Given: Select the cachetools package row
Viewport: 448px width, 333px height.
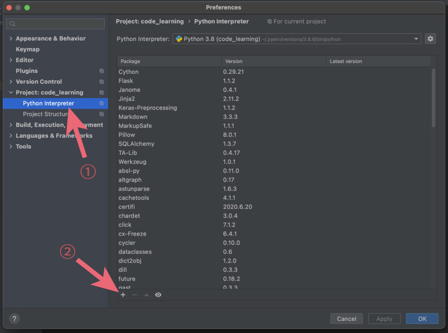Looking at the screenshot, I should click(274, 198).
